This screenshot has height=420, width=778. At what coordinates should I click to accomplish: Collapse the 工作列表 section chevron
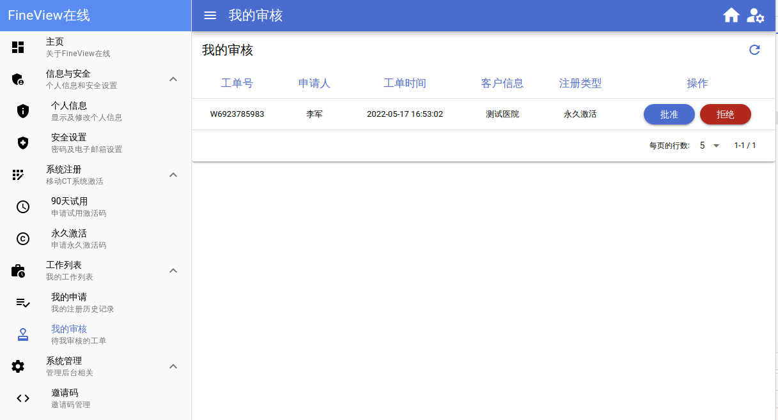173,271
